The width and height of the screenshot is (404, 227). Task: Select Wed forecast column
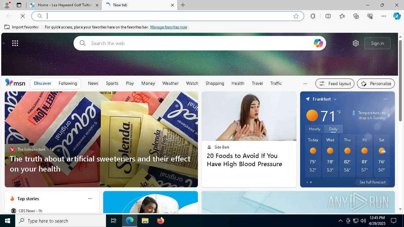pos(330,156)
